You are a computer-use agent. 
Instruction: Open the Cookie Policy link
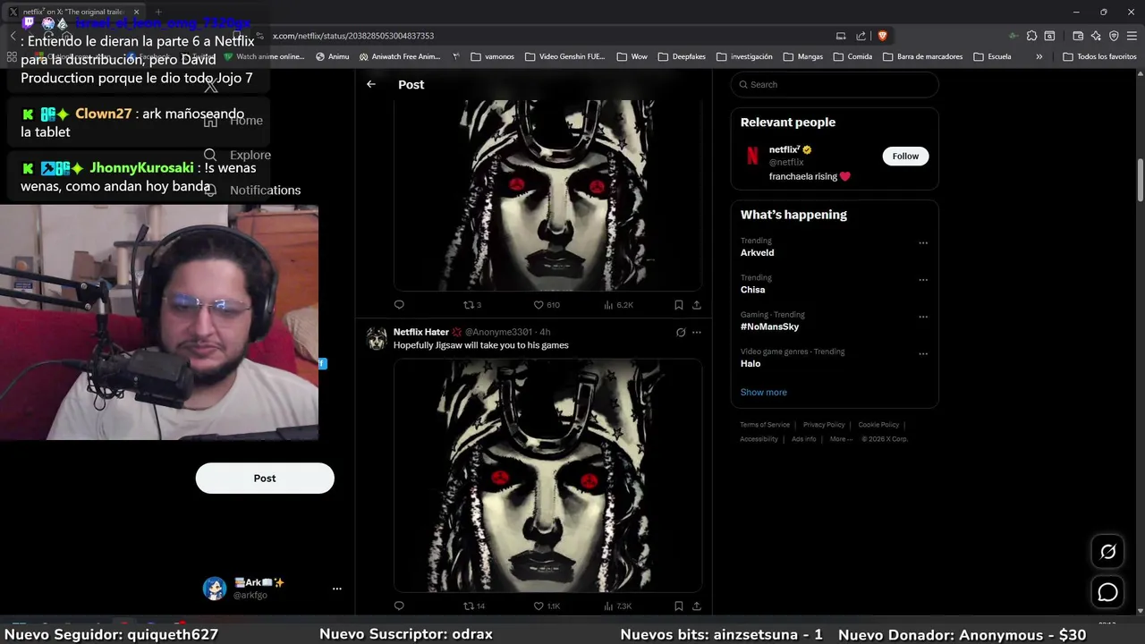(878, 425)
